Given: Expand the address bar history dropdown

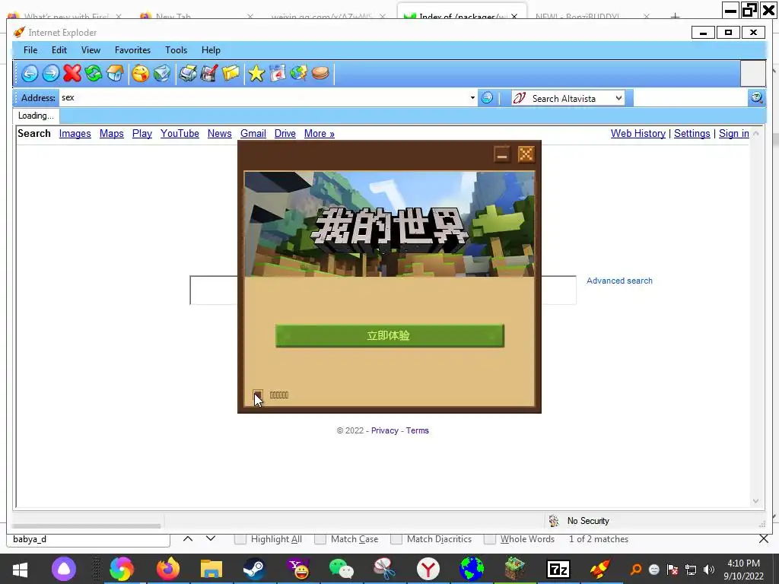Looking at the screenshot, I should 472,98.
